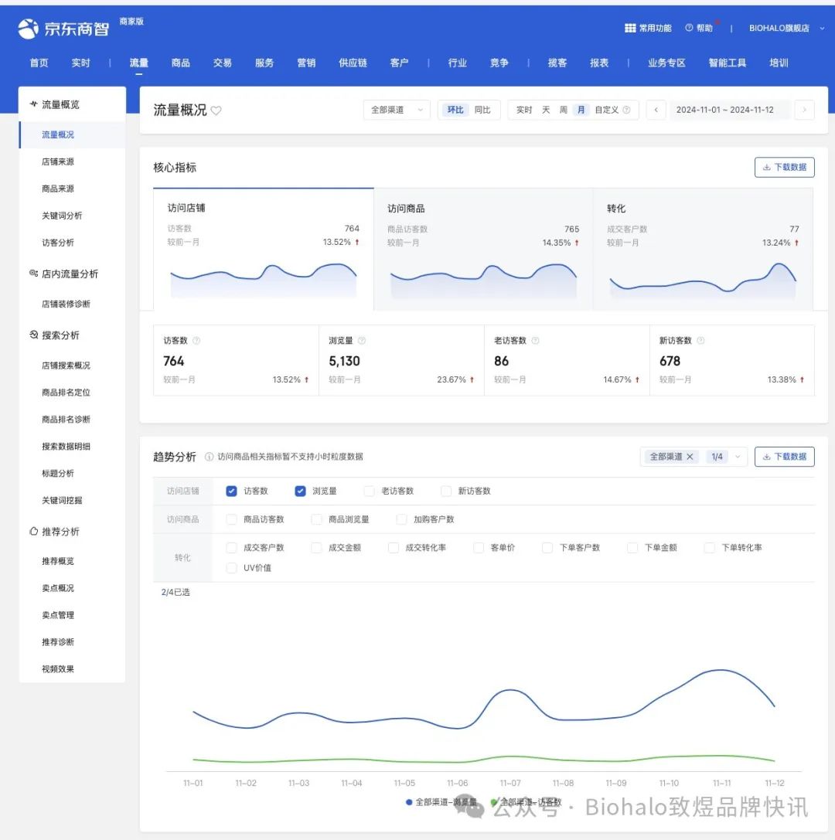The image size is (835, 840).
Task: Select the 实时 time granularity
Action: tap(524, 110)
